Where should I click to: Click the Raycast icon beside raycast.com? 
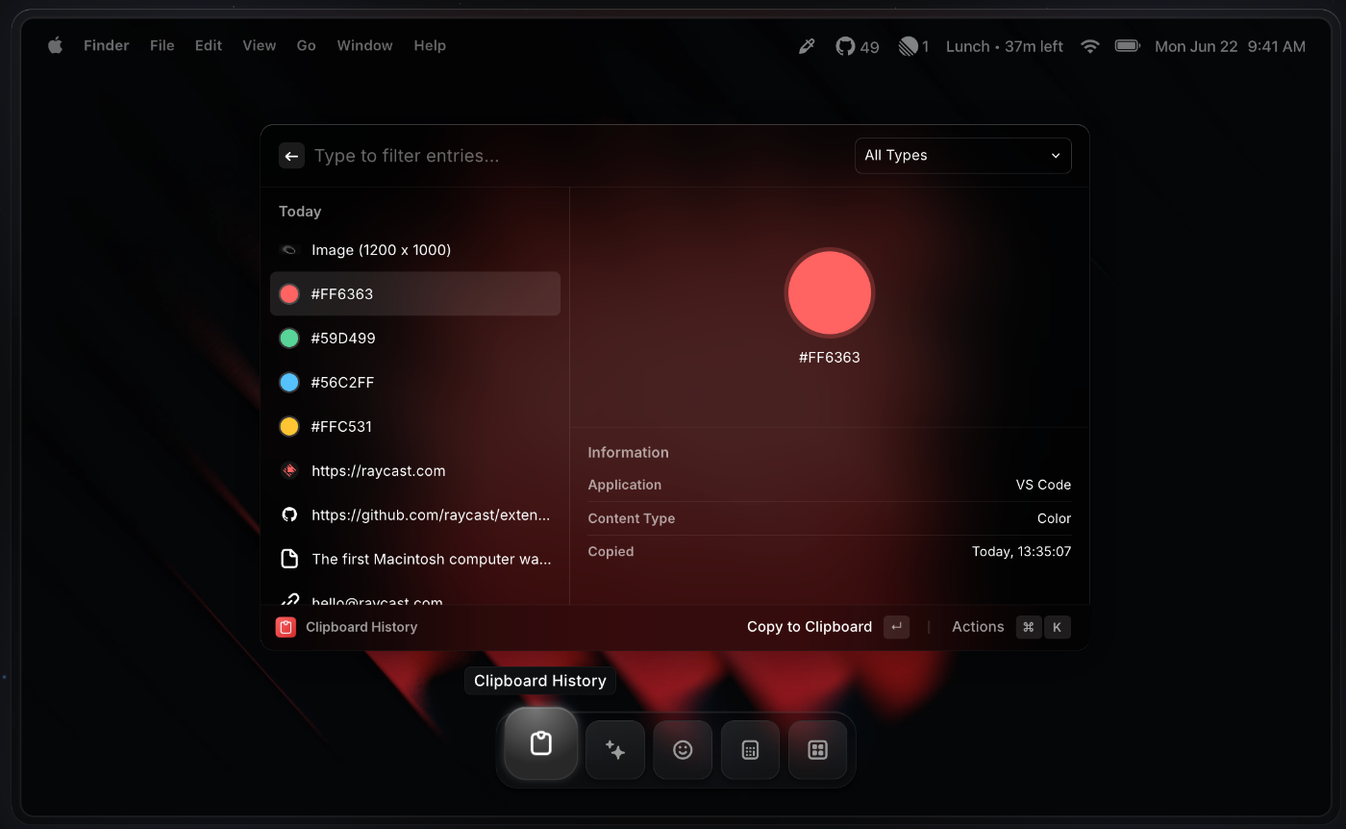[289, 471]
